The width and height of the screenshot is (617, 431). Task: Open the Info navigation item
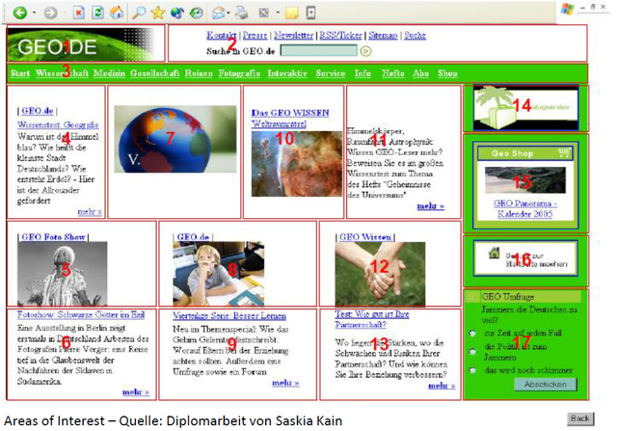[362, 73]
